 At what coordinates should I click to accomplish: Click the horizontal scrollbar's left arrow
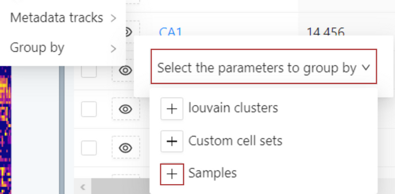(x=83, y=187)
